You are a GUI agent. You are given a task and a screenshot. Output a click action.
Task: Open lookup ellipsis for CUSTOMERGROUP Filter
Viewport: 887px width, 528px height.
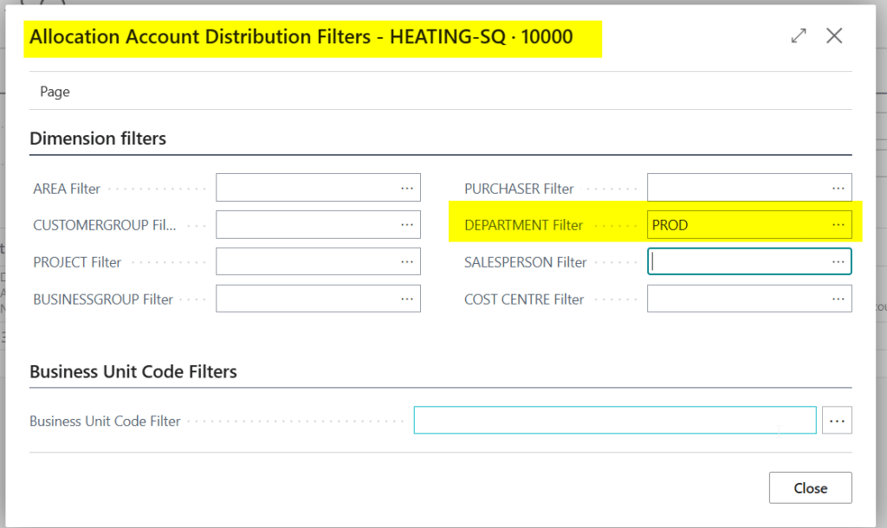407,224
